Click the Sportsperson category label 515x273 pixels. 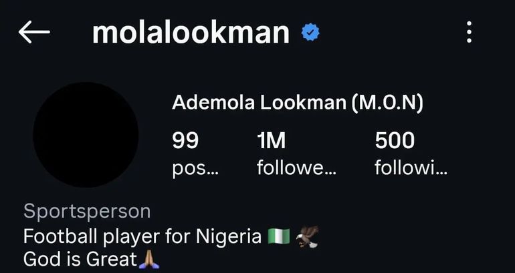[x=86, y=212]
